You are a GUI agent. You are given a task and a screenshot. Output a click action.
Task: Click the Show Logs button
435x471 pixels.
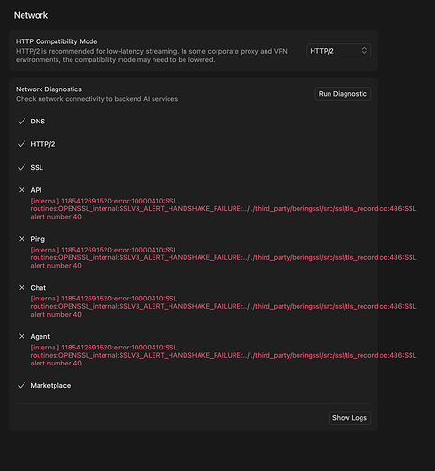pos(349,418)
